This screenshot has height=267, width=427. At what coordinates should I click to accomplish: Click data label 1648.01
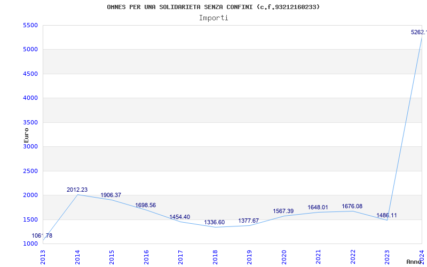(x=318, y=208)
